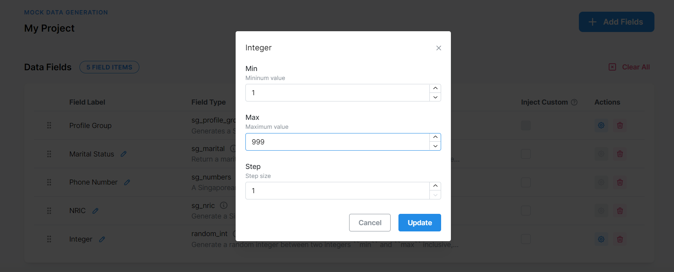Cancel the Integer settings dialog
The image size is (674, 272).
(x=369, y=222)
